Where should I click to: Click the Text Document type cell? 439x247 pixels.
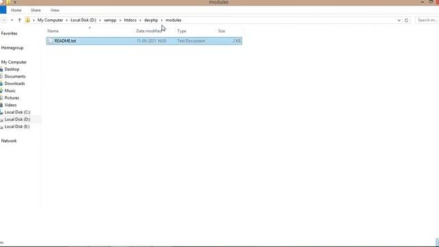pyautogui.click(x=191, y=41)
